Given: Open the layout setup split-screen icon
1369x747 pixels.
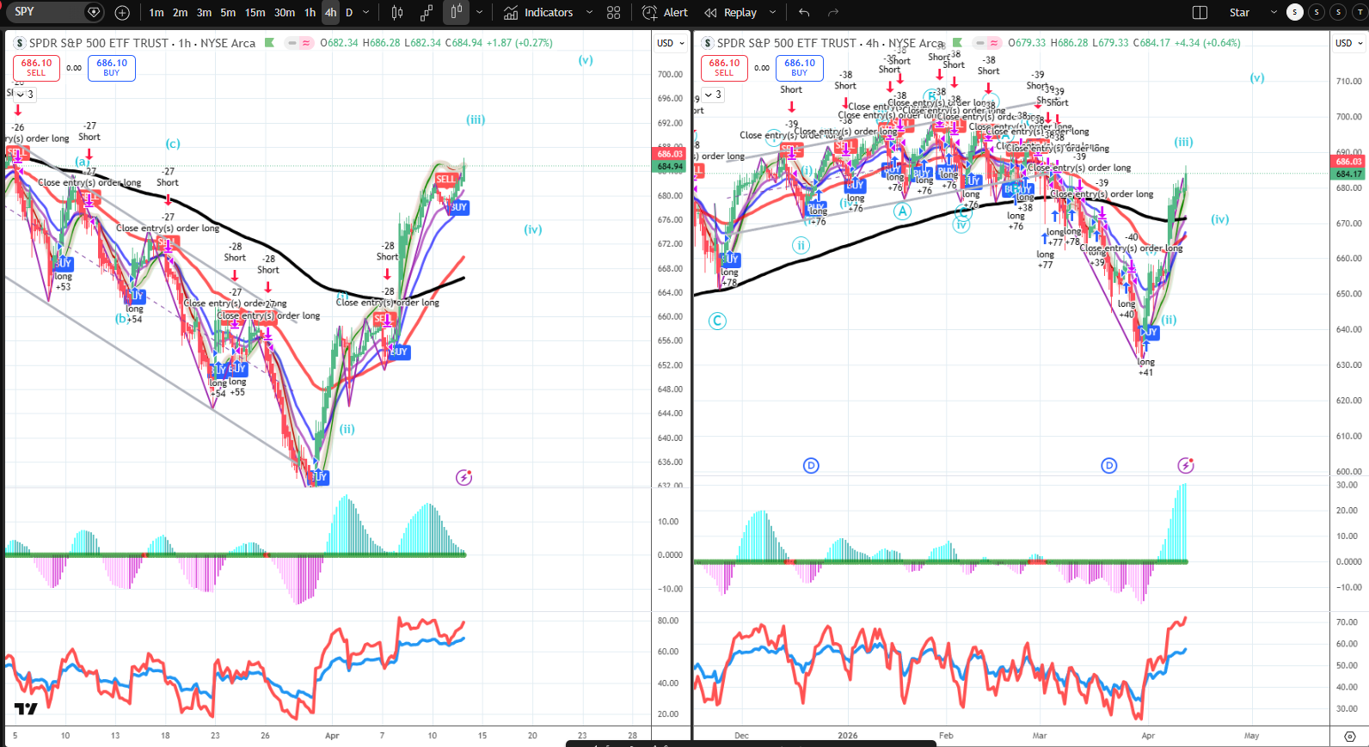Looking at the screenshot, I should [1200, 13].
